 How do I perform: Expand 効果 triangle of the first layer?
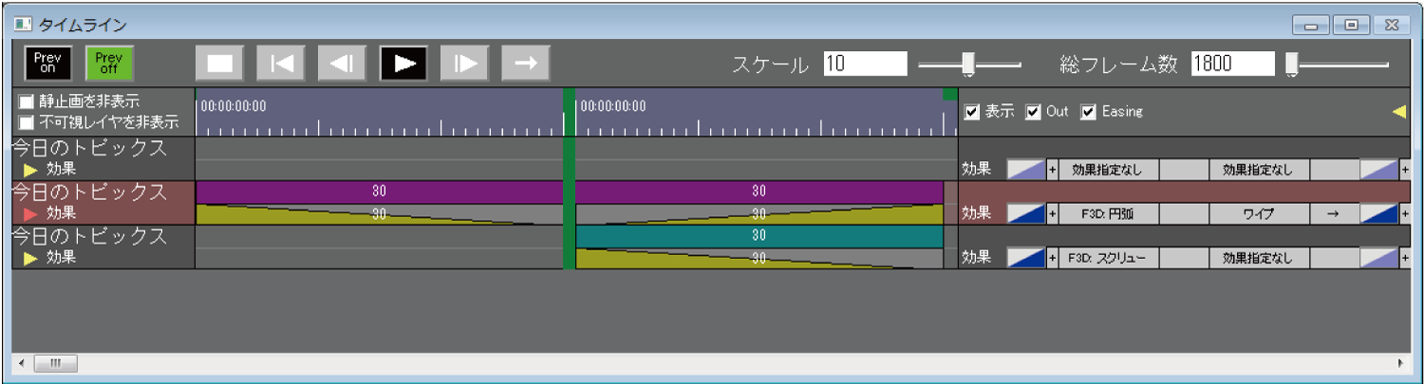click(x=31, y=170)
